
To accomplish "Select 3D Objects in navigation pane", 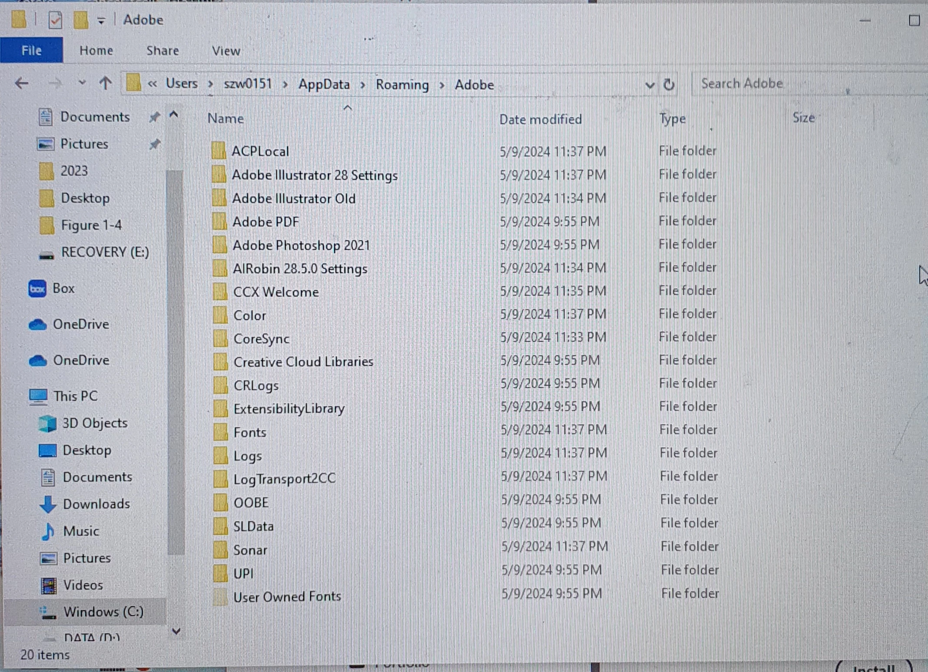I will [x=94, y=423].
